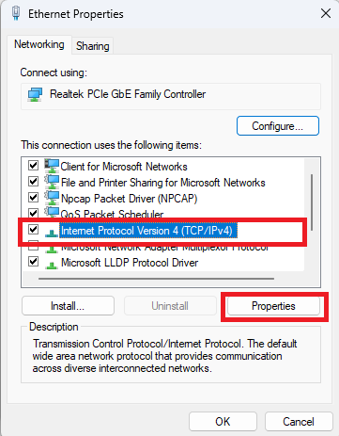Toggle the Microsoft LLDP Protocol Driver checkbox

(33, 262)
